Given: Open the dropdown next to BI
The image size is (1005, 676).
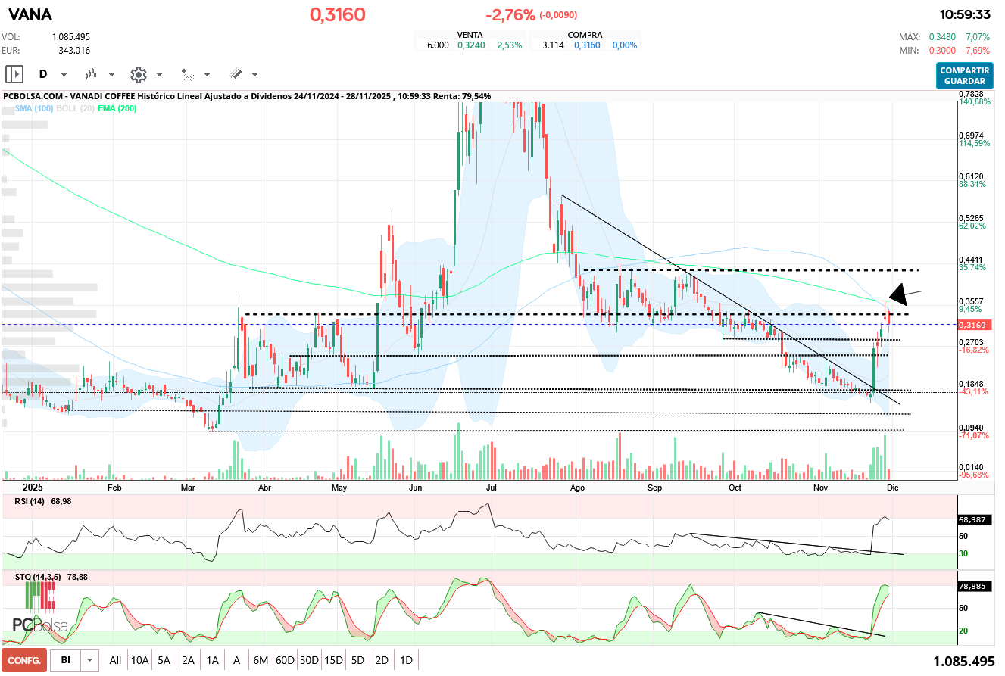Looking at the screenshot, I should (x=90, y=660).
